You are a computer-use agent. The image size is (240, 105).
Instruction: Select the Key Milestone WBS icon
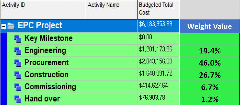(x=18, y=39)
